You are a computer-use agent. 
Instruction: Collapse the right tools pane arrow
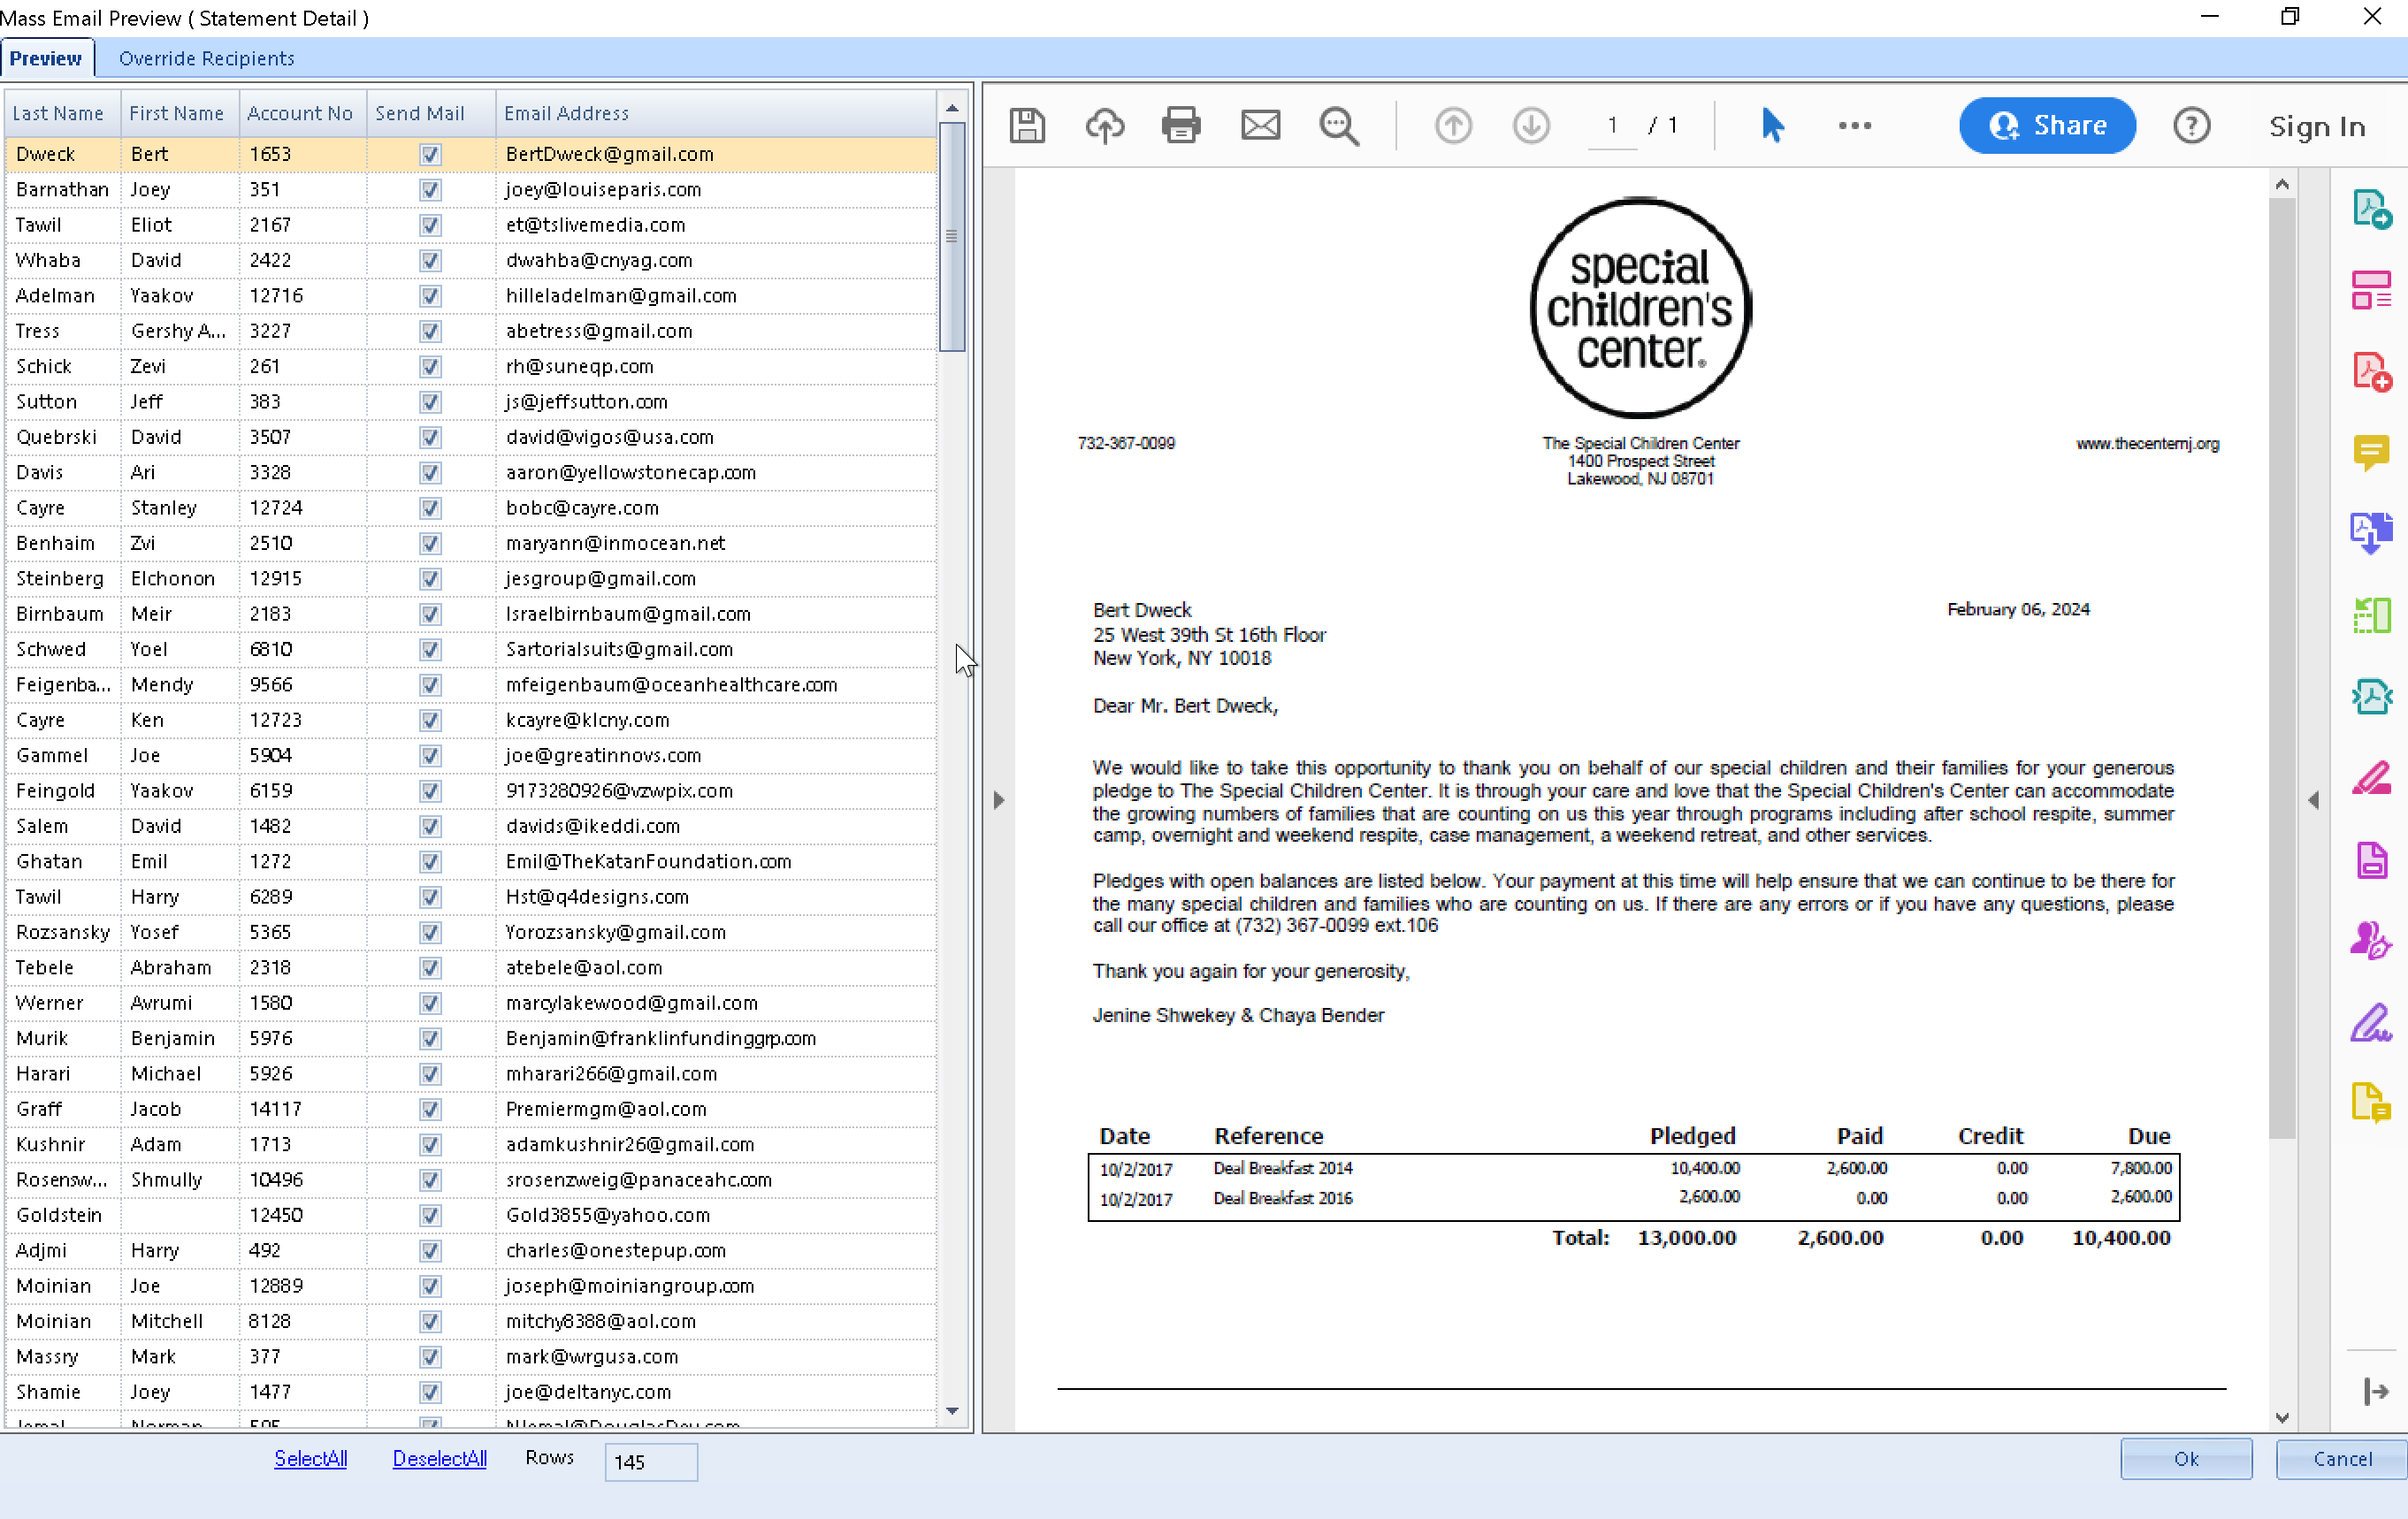2313,800
